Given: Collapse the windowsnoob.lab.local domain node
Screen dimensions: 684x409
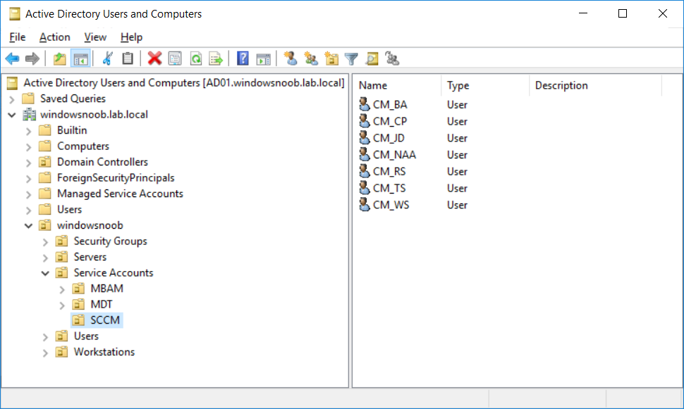Looking at the screenshot, I should [12, 115].
